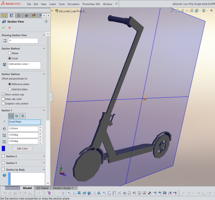The width and height of the screenshot is (215, 200).
Task: Open the Section View help icon
Action: coord(46,21)
